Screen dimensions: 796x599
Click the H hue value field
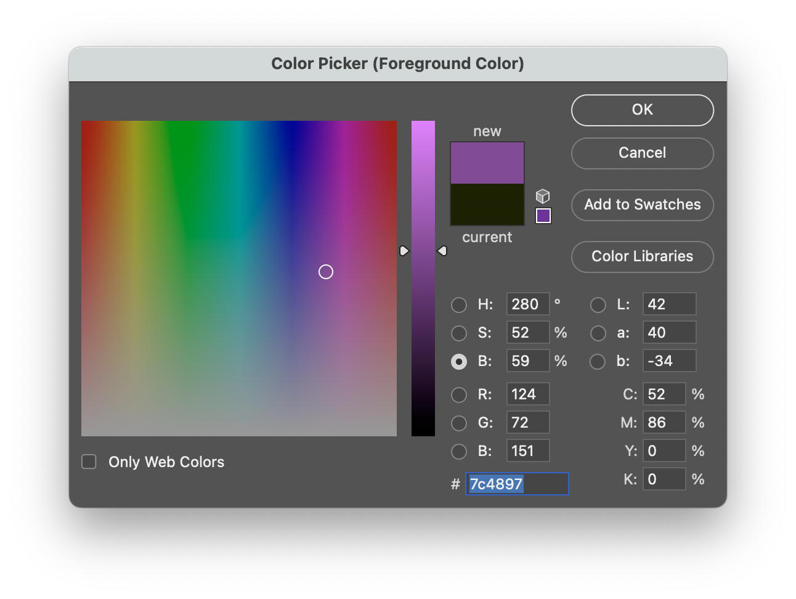pyautogui.click(x=527, y=304)
